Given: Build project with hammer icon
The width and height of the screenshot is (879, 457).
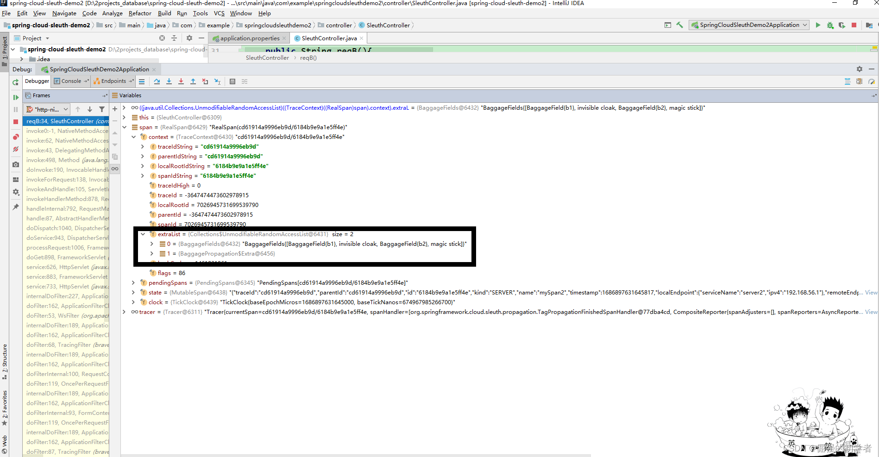Looking at the screenshot, I should (680, 25).
